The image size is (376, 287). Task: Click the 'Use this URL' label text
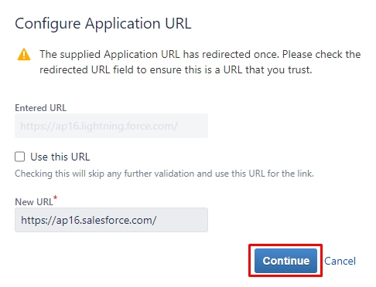tap(60, 157)
